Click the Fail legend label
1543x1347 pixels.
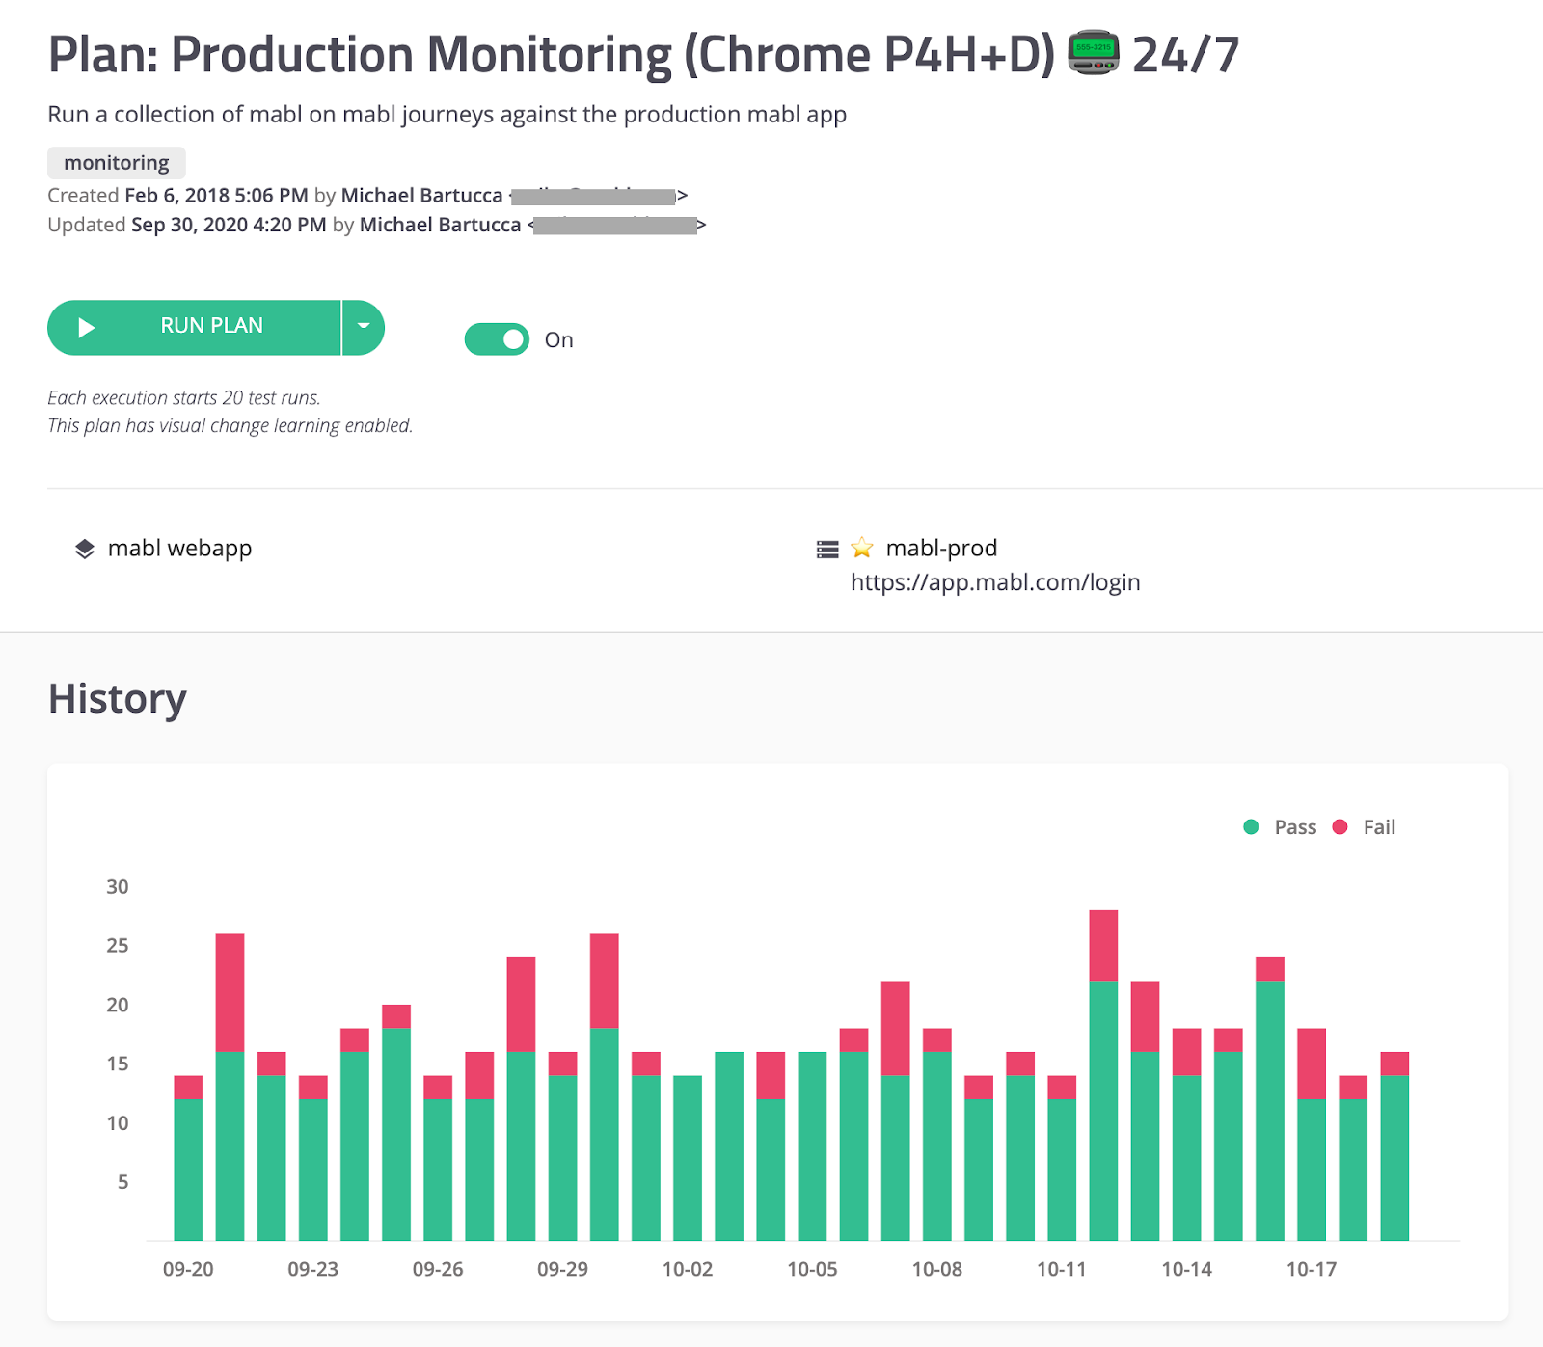[x=1379, y=827]
